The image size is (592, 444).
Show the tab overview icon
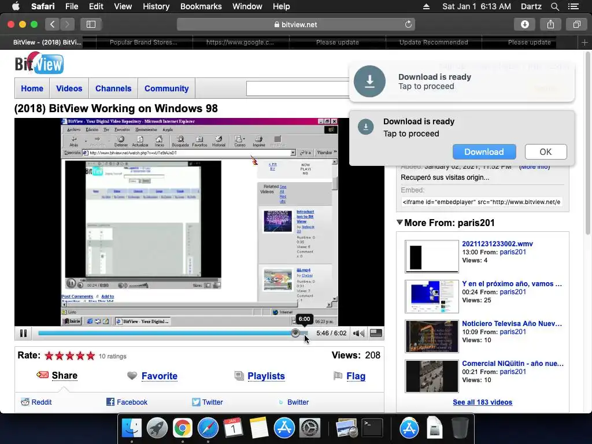click(x=576, y=24)
